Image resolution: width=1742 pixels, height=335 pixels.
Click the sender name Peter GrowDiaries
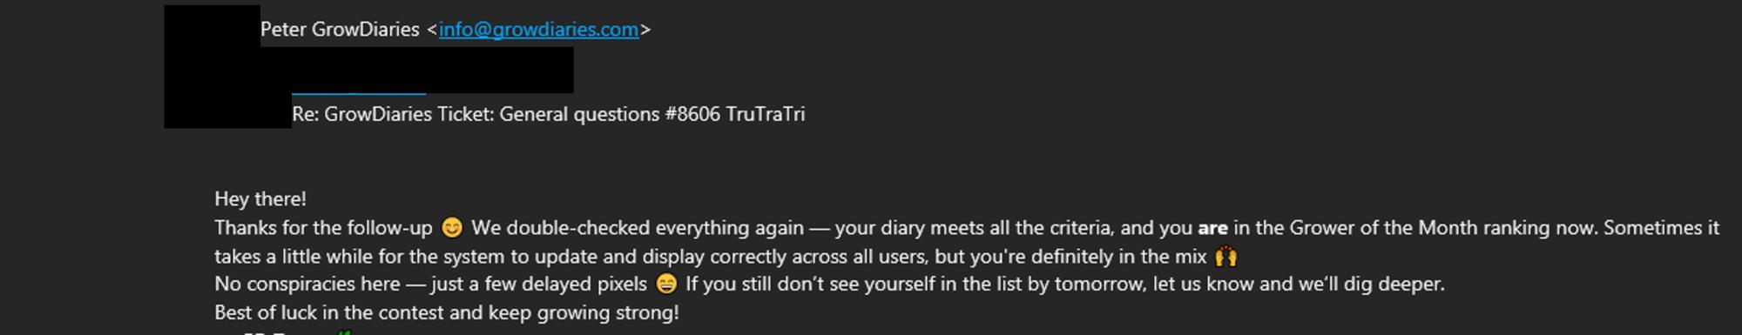[340, 30]
